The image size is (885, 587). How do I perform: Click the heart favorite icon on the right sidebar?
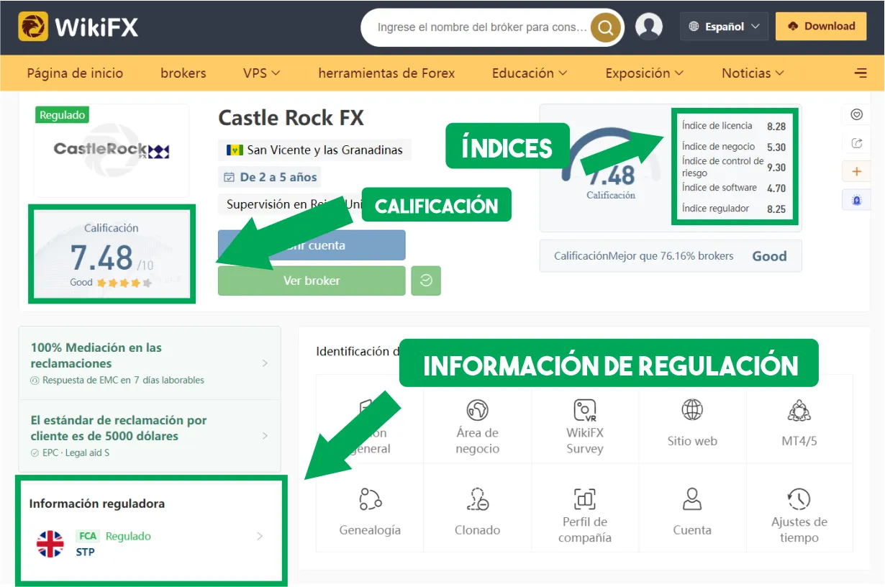pos(856,114)
